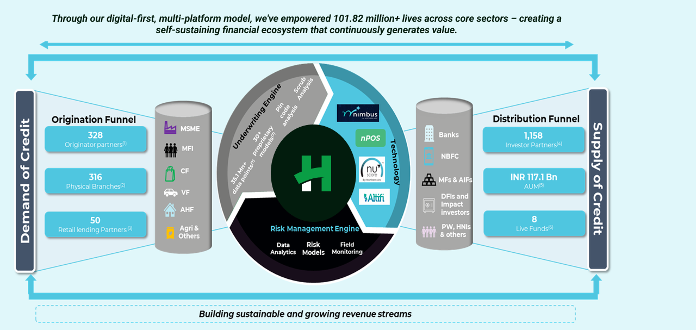Select the 8 Live Funds card
Screen dimensions: 696x330
(x=533, y=223)
